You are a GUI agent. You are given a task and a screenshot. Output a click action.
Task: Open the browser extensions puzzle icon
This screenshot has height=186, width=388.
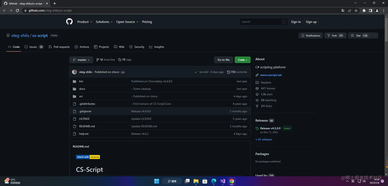tap(364, 11)
